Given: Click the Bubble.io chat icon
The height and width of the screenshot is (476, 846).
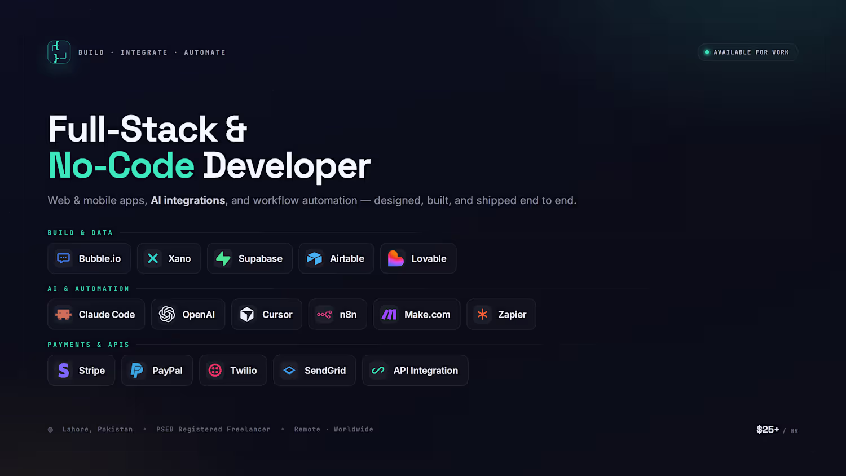Looking at the screenshot, I should tap(64, 258).
